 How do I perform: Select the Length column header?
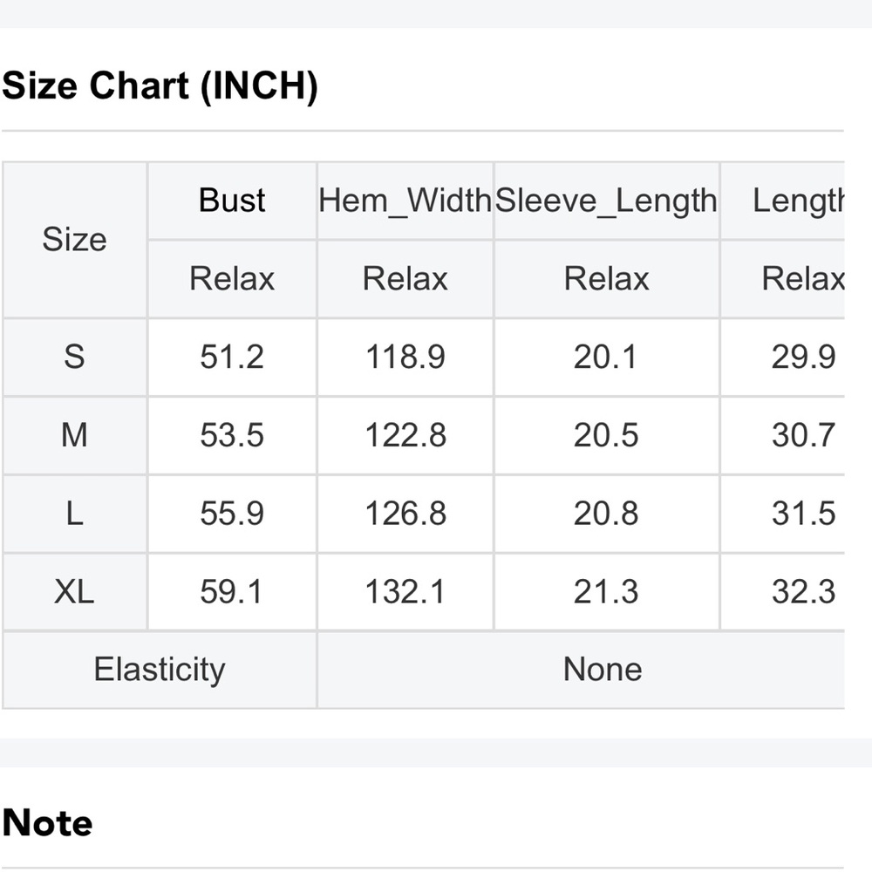[x=798, y=201]
